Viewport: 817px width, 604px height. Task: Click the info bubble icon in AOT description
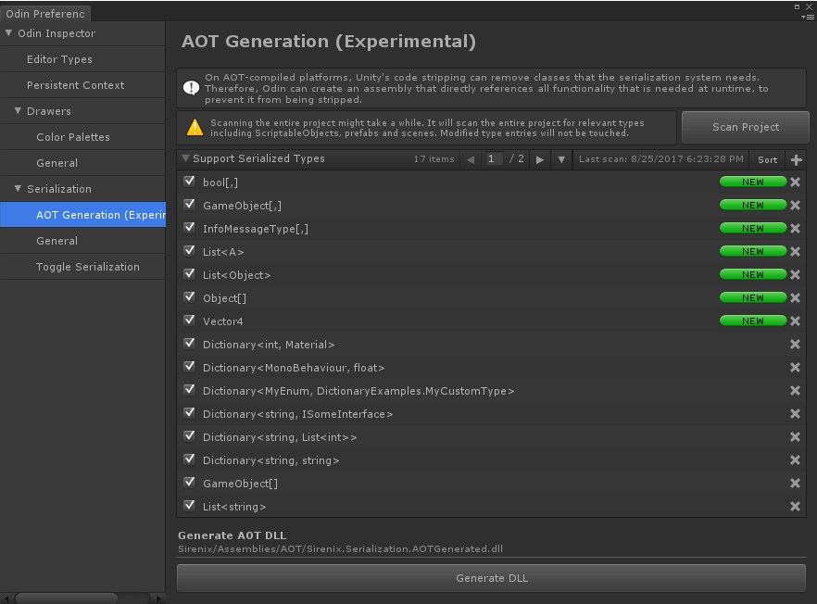pos(191,88)
